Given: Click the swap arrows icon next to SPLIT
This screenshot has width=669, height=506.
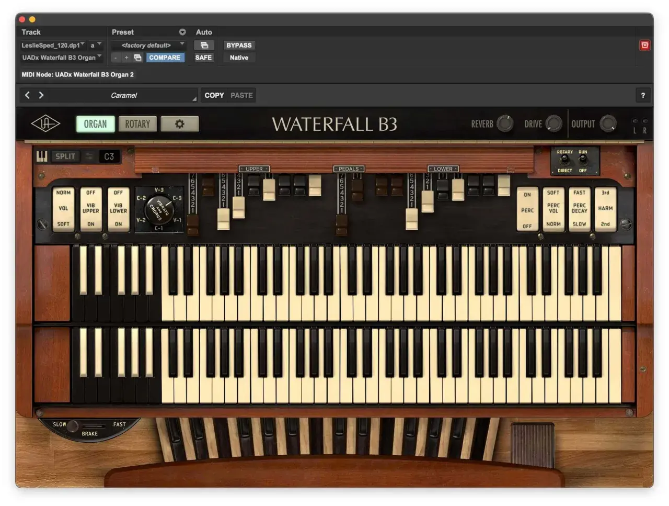Looking at the screenshot, I should tap(89, 156).
